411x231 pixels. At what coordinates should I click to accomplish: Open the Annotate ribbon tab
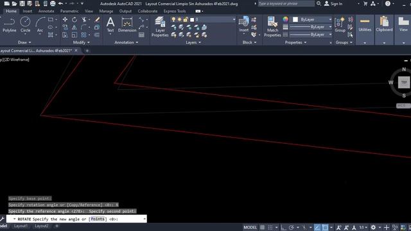tap(46, 12)
